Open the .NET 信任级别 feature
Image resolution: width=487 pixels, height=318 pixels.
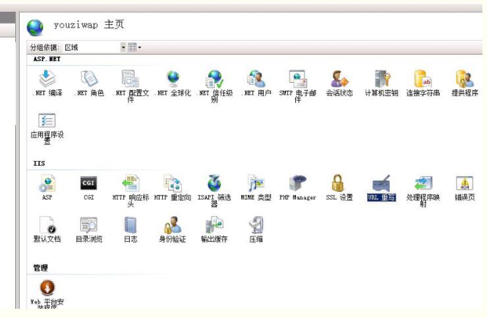214,86
